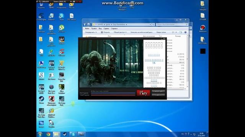Click Записать на оптический диск in Explorer
Screen dimensions: 245x137
point(141,32)
